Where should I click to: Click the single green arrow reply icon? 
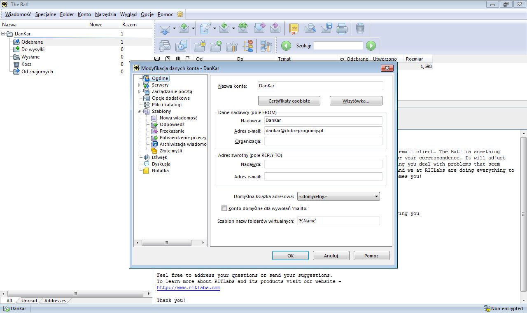(x=224, y=28)
